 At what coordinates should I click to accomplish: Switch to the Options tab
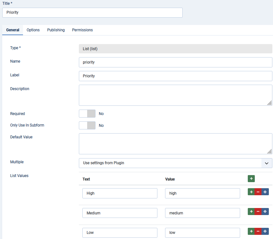click(33, 30)
